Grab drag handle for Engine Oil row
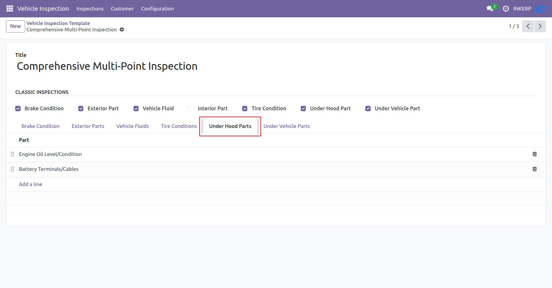This screenshot has height=288, width=552. 13,154
